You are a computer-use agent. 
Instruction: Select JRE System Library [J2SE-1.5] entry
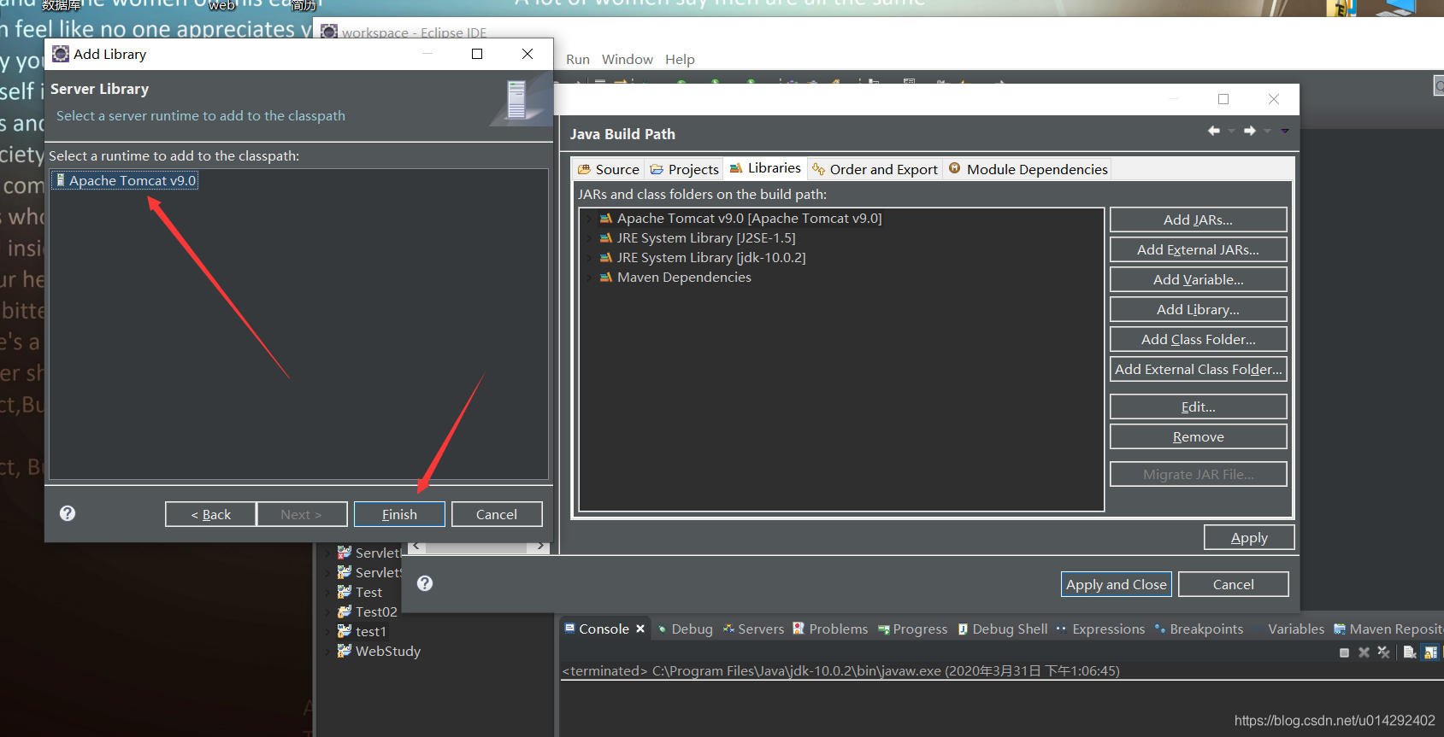click(x=706, y=238)
